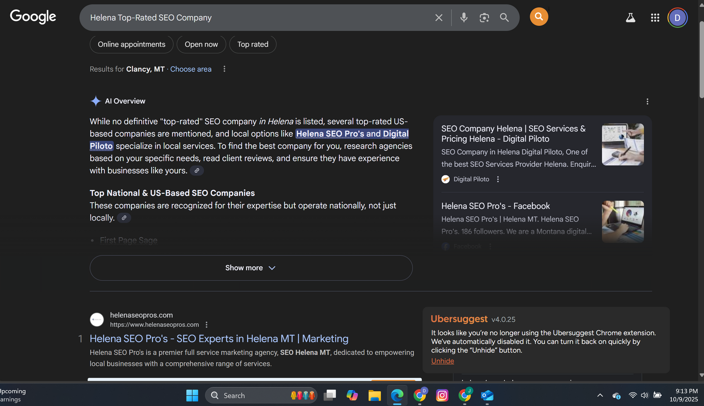Open Google Lens image search
The width and height of the screenshot is (704, 406).
pos(484,18)
